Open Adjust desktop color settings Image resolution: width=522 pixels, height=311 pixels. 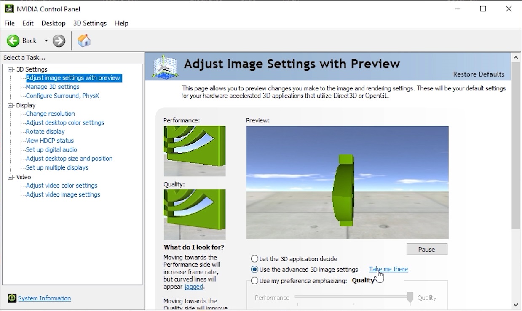[65, 122]
